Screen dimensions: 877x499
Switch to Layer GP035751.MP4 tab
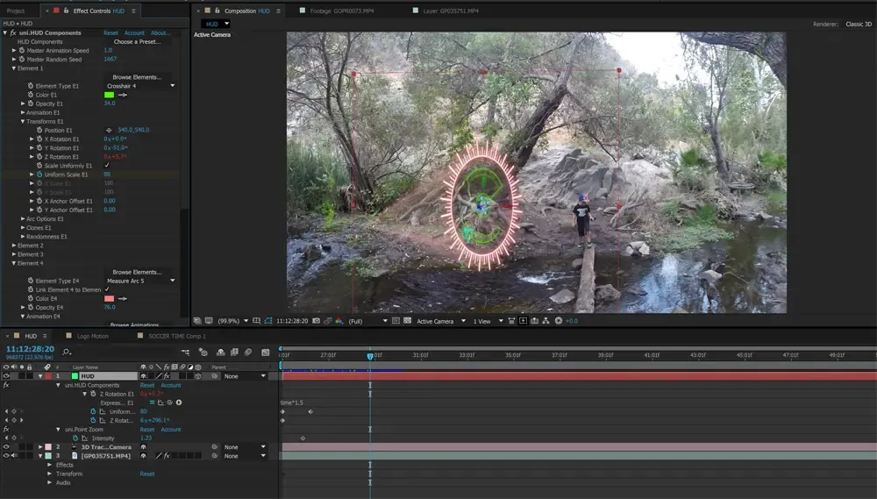point(450,11)
